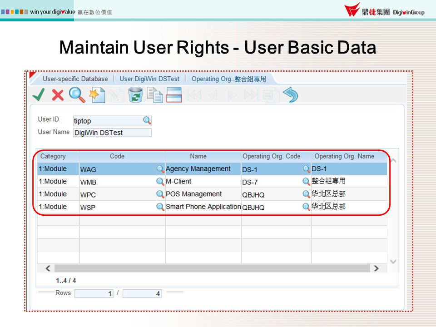Click the 整合組專用 org name table cell
The image size is (436, 327).
(x=349, y=181)
